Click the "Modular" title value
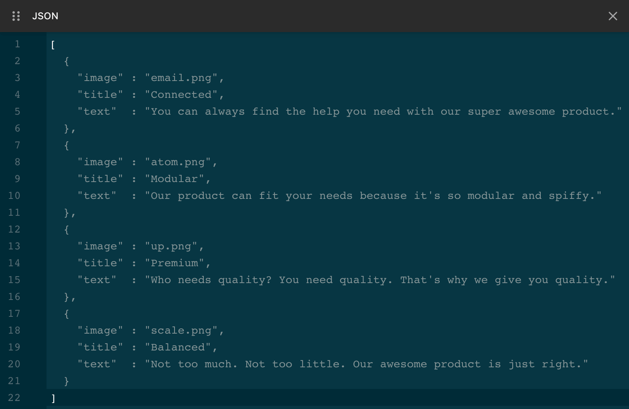This screenshot has height=409, width=629. (x=174, y=179)
